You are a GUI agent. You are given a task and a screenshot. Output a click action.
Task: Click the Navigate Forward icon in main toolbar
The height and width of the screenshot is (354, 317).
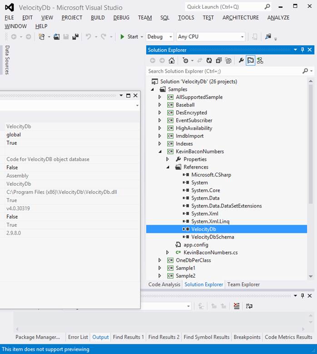pos(29,36)
